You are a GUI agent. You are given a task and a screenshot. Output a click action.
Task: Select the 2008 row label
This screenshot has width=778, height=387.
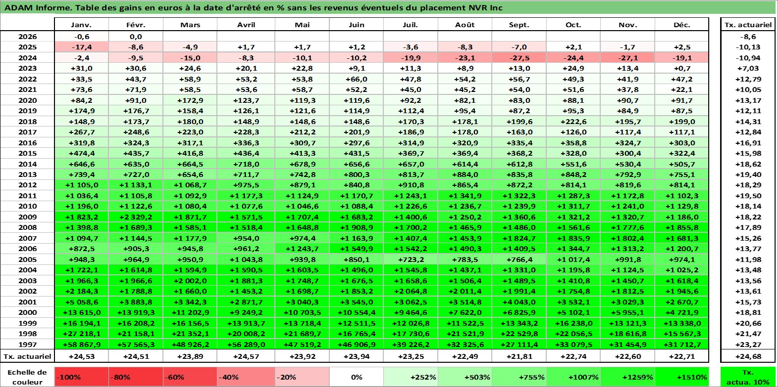pos(27,227)
